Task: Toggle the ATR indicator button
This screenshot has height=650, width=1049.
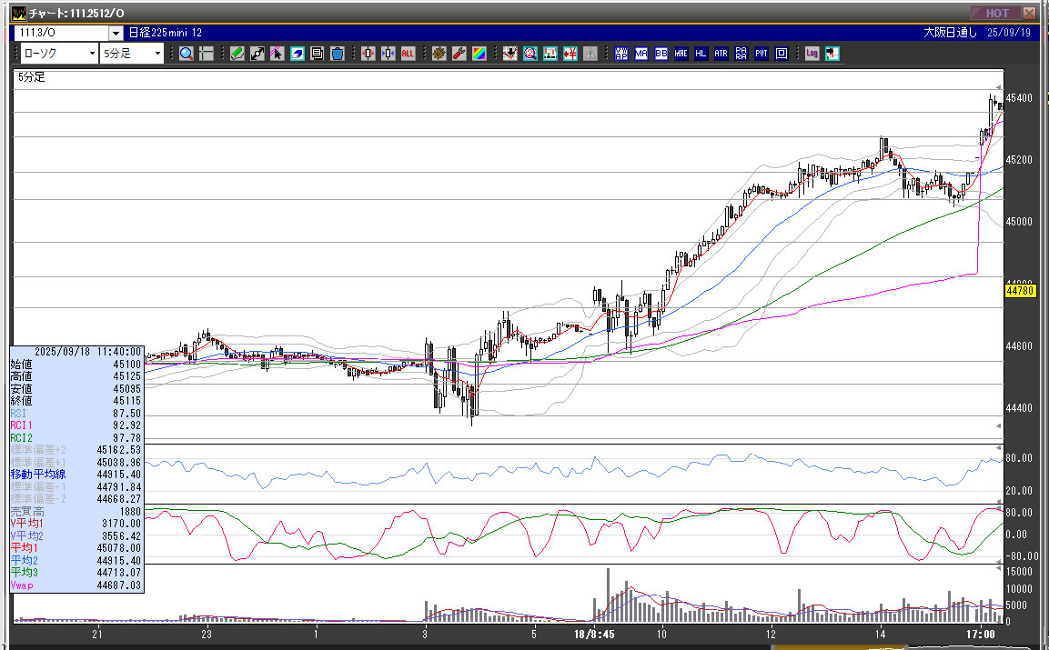Action: click(721, 54)
